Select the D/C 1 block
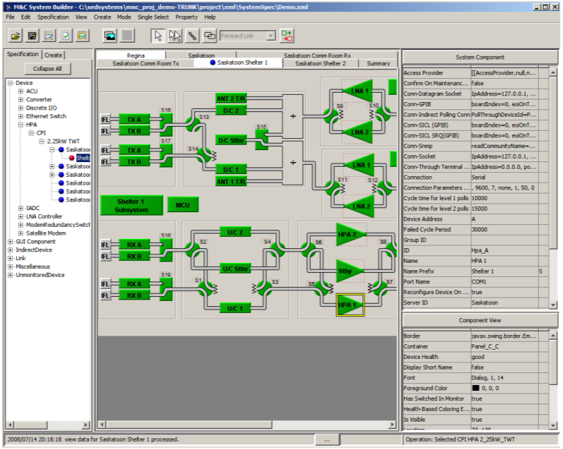563x449 pixels. click(230, 169)
